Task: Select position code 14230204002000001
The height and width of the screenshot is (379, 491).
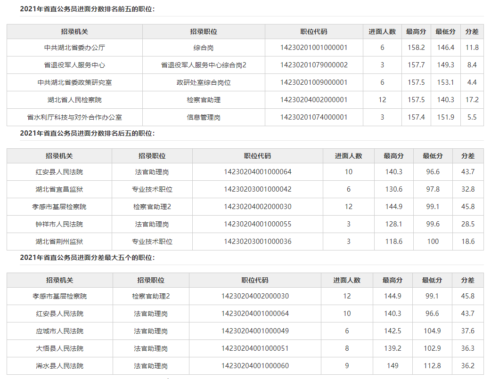Action: pyautogui.click(x=314, y=100)
